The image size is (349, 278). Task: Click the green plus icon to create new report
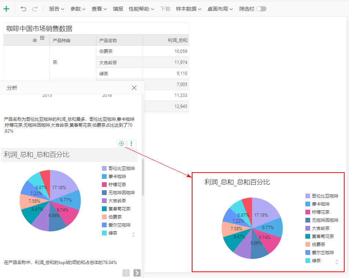(7, 8)
